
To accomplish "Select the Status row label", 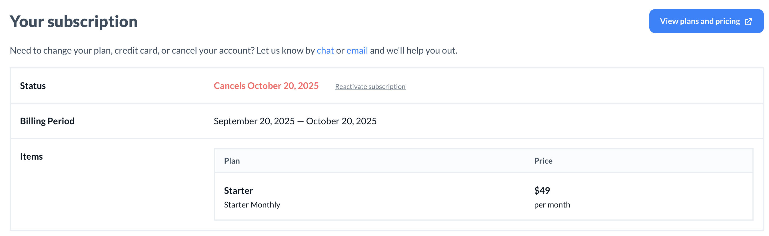I will (33, 86).
